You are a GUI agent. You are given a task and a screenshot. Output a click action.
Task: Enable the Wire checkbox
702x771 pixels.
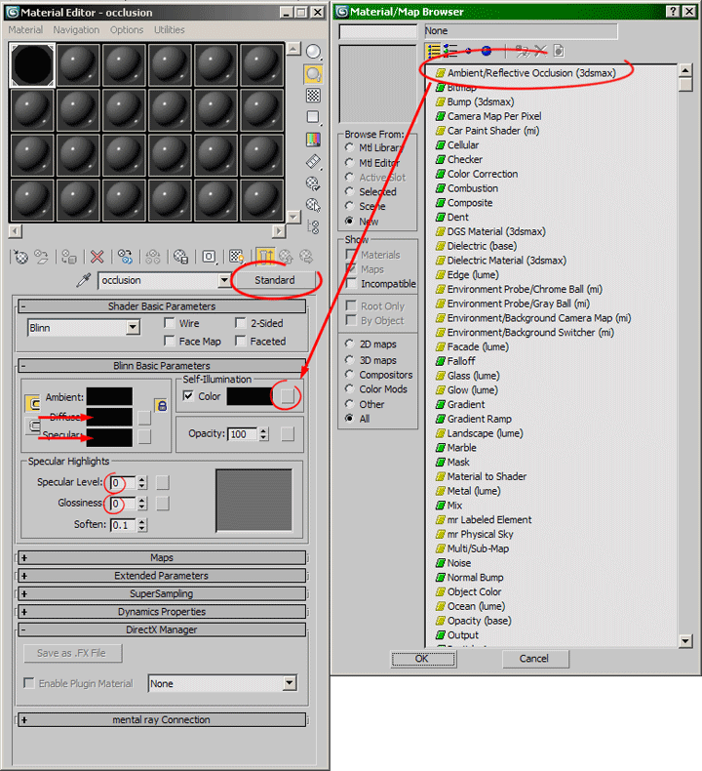tap(169, 323)
